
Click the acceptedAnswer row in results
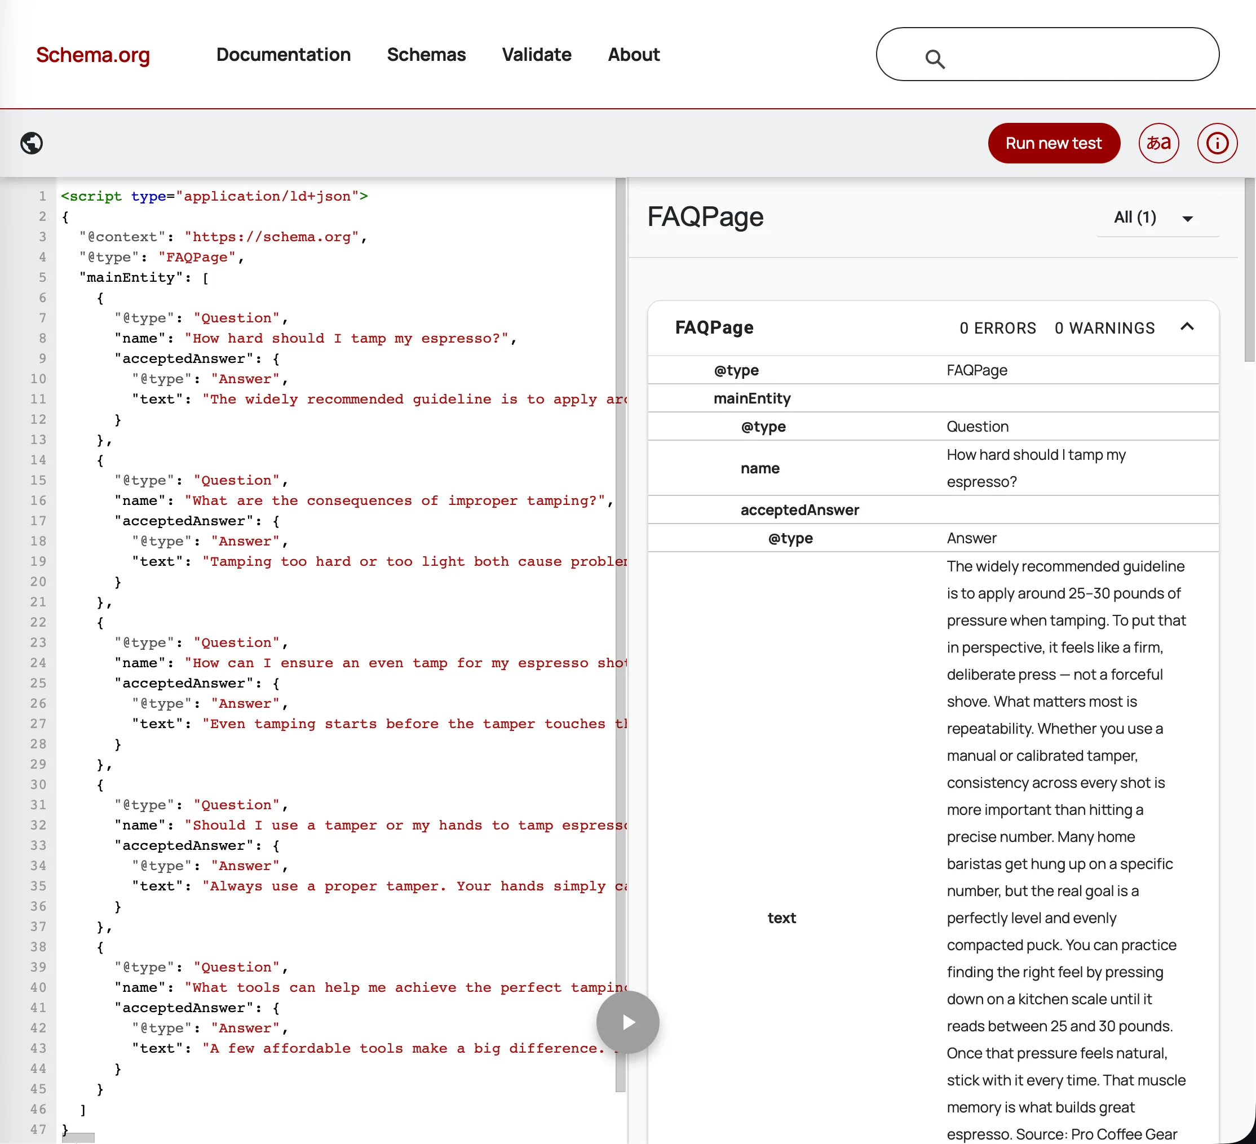934,510
